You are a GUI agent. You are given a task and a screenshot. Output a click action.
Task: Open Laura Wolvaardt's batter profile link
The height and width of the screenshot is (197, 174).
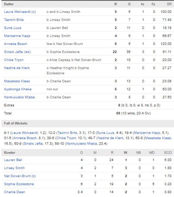(x=20, y=12)
